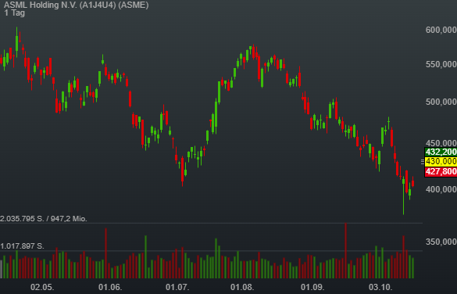Image resolution: width=457 pixels, height=294 pixels.
Task: Select the 01.07. date label
Action: point(177,287)
